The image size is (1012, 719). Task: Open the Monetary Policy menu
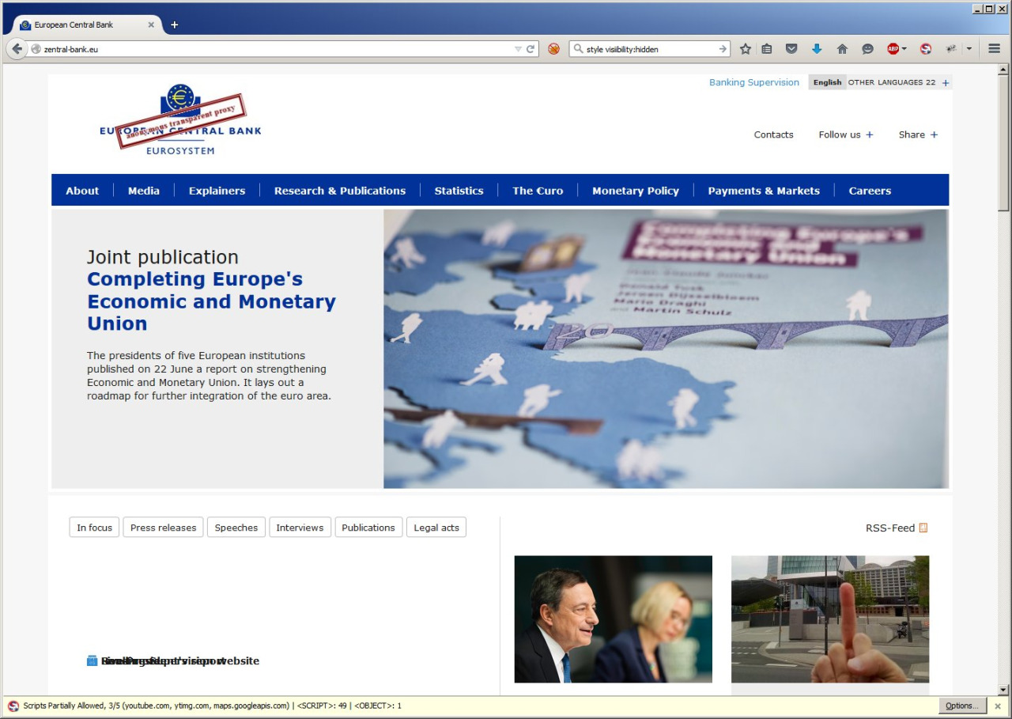tap(636, 191)
